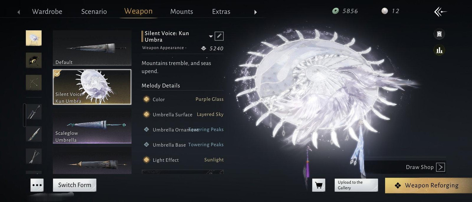Open the shopping cart icon
This screenshot has width=472, height=202.
tap(319, 185)
